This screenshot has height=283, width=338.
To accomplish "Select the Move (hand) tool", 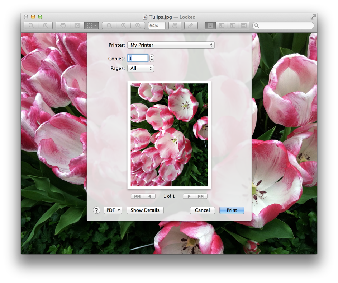I will pos(63,25).
